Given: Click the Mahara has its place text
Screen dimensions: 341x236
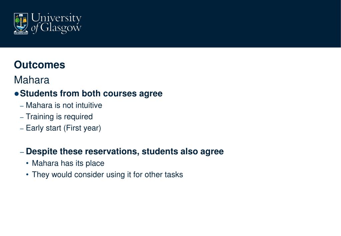Looking at the screenshot, I should pyautogui.click(x=68, y=163).
